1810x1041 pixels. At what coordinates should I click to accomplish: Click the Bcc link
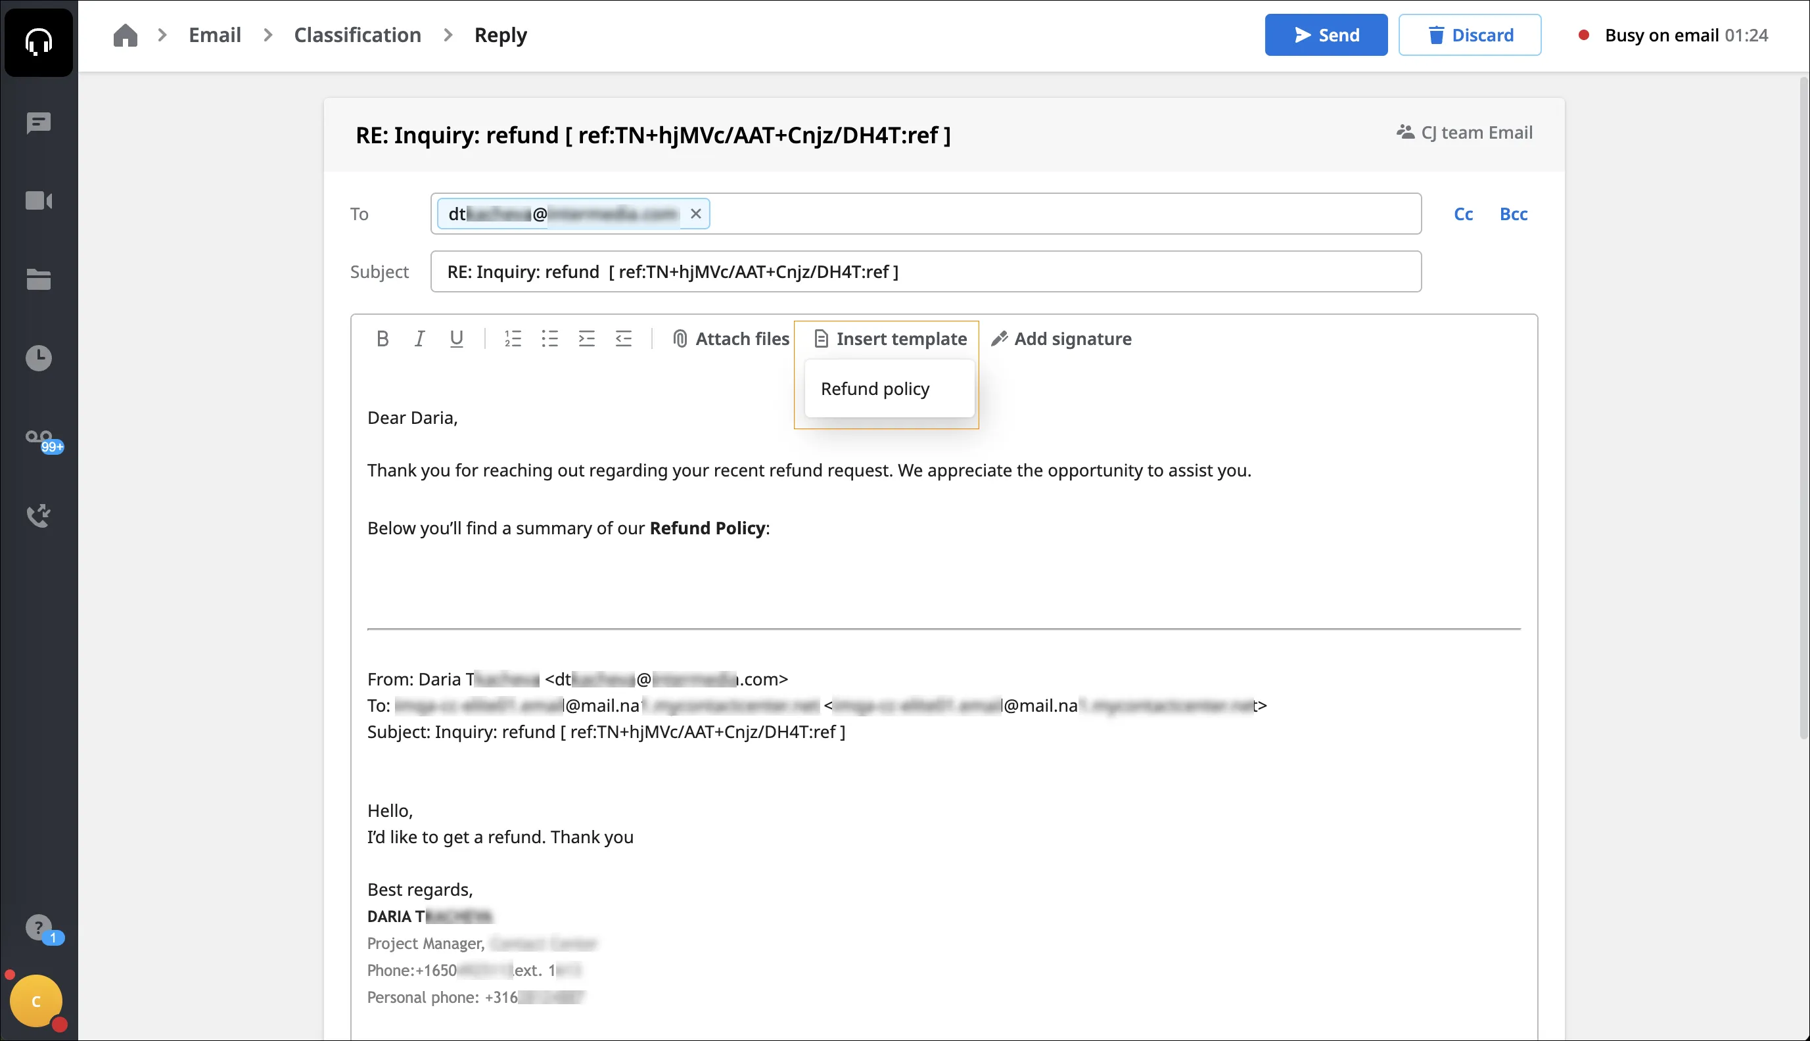(1514, 214)
